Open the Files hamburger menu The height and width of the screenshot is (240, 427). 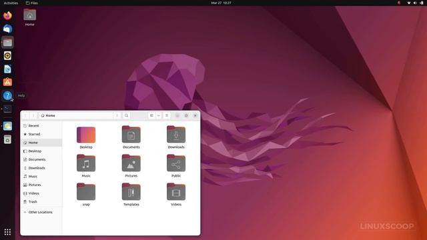coord(167,115)
